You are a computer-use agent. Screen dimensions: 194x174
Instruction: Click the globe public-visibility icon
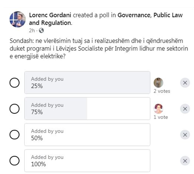tap(41, 31)
